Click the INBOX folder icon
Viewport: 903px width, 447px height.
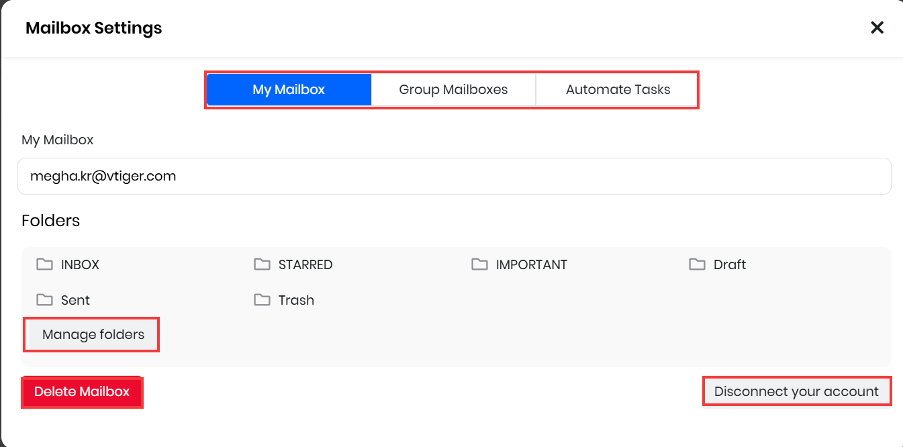(44, 264)
